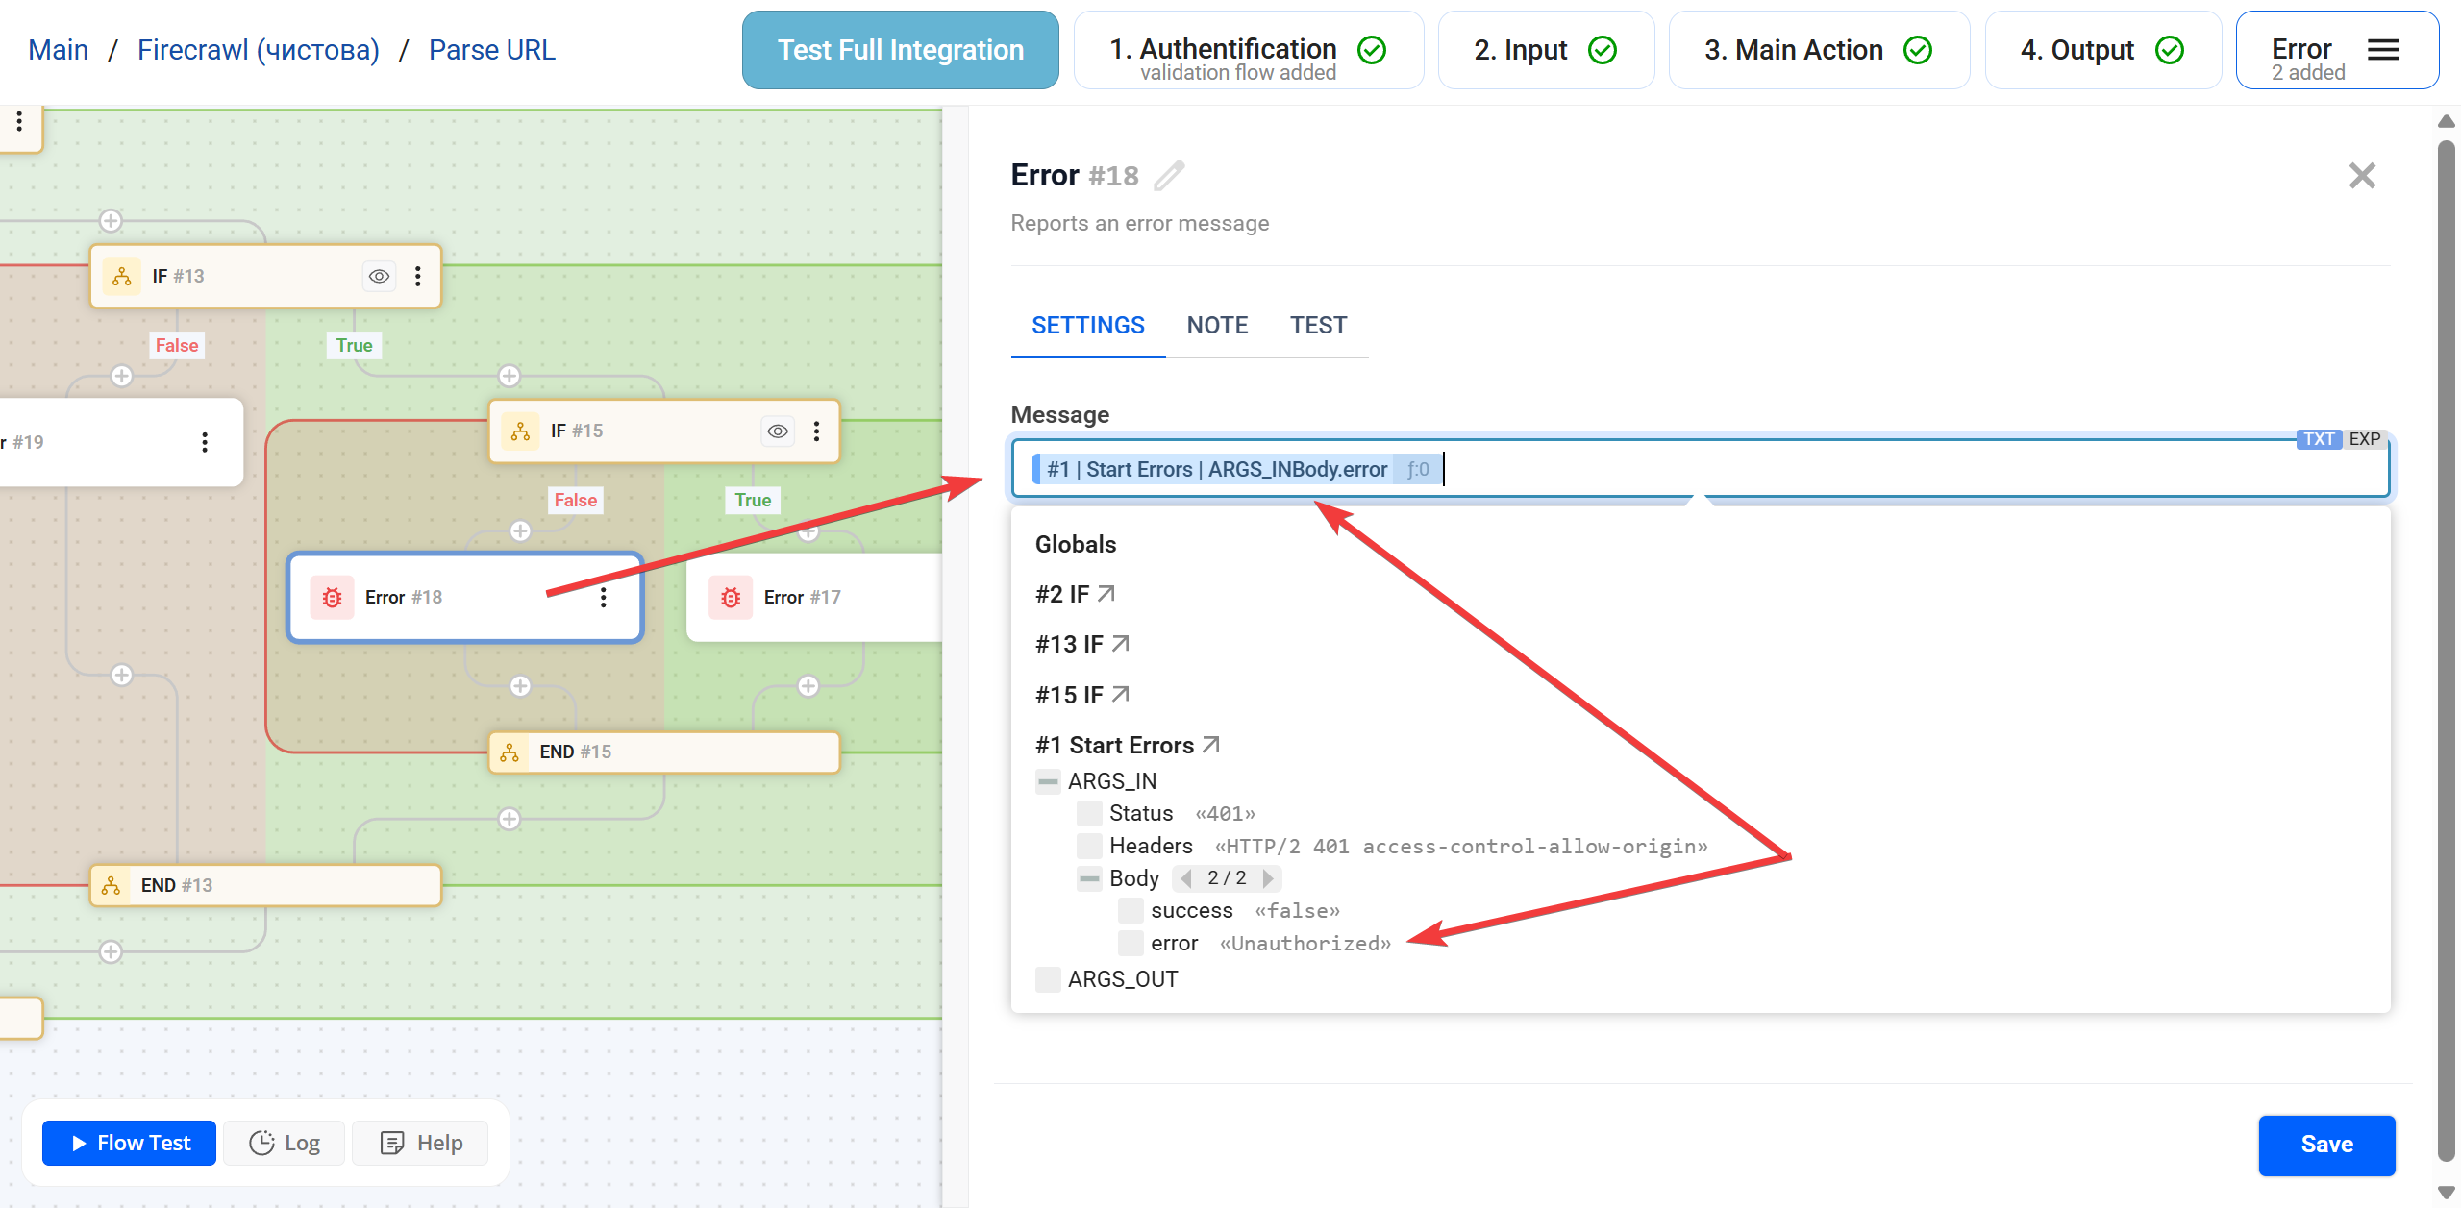Viewport: 2461px width, 1208px height.
Task: Go to previous Body sample with left arrow
Action: click(x=1186, y=878)
